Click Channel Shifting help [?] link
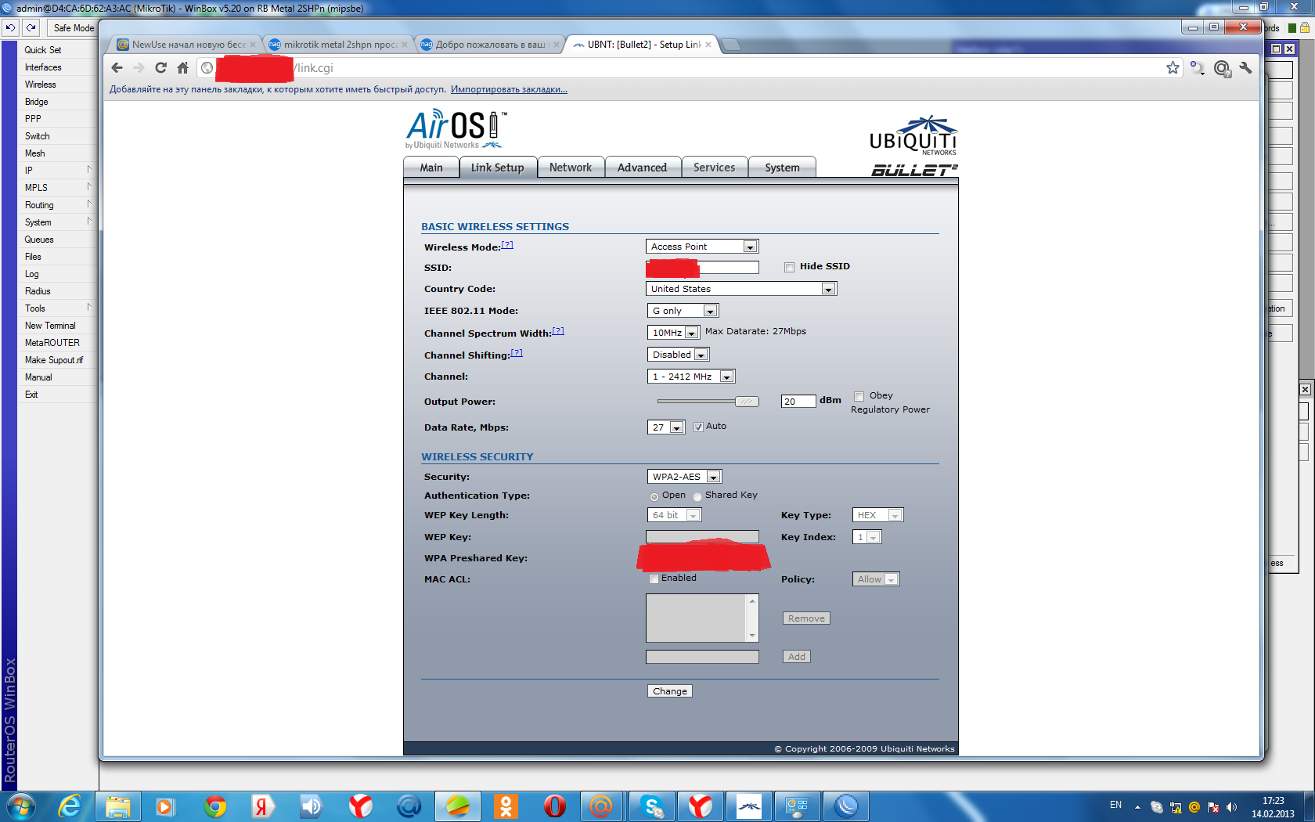 point(517,353)
